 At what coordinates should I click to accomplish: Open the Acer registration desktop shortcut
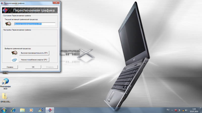pyautogui.click(x=5, y=84)
